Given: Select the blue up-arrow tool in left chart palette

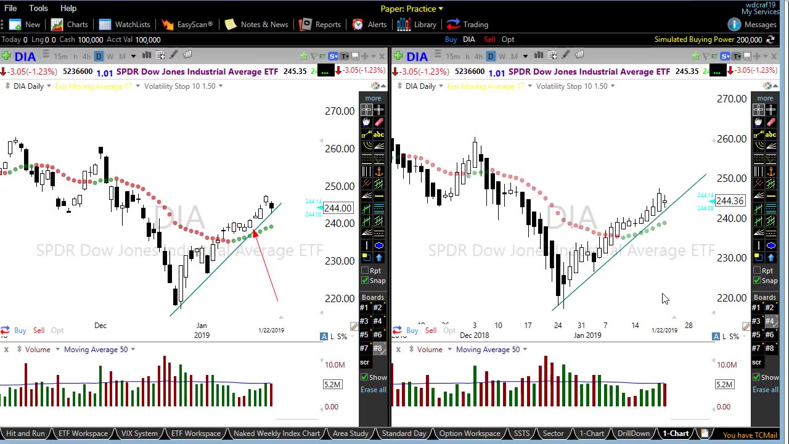Looking at the screenshot, I should [378, 258].
